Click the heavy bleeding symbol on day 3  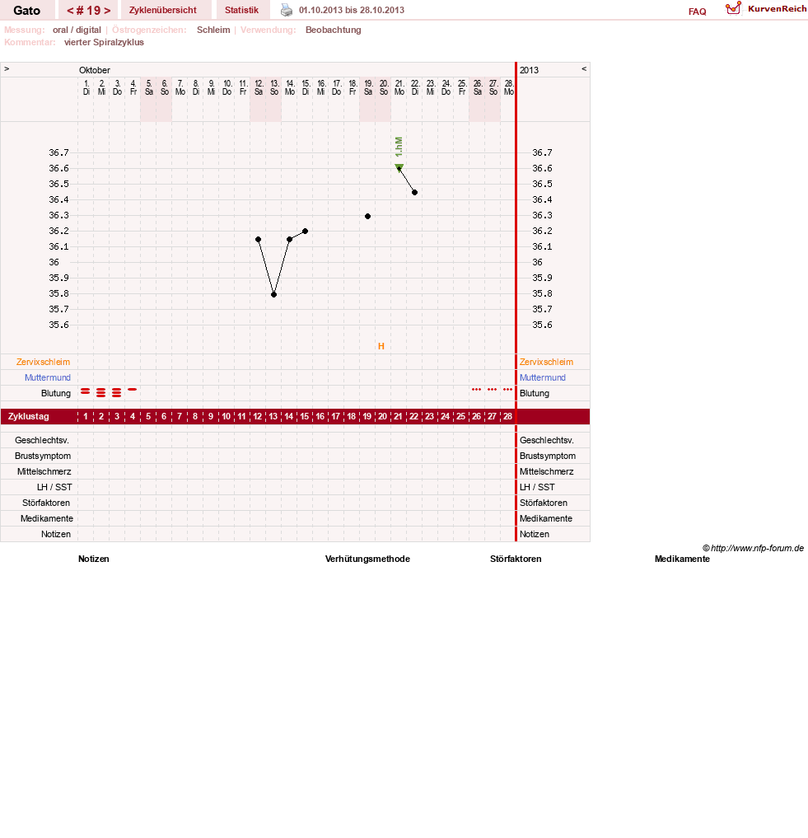click(116, 393)
